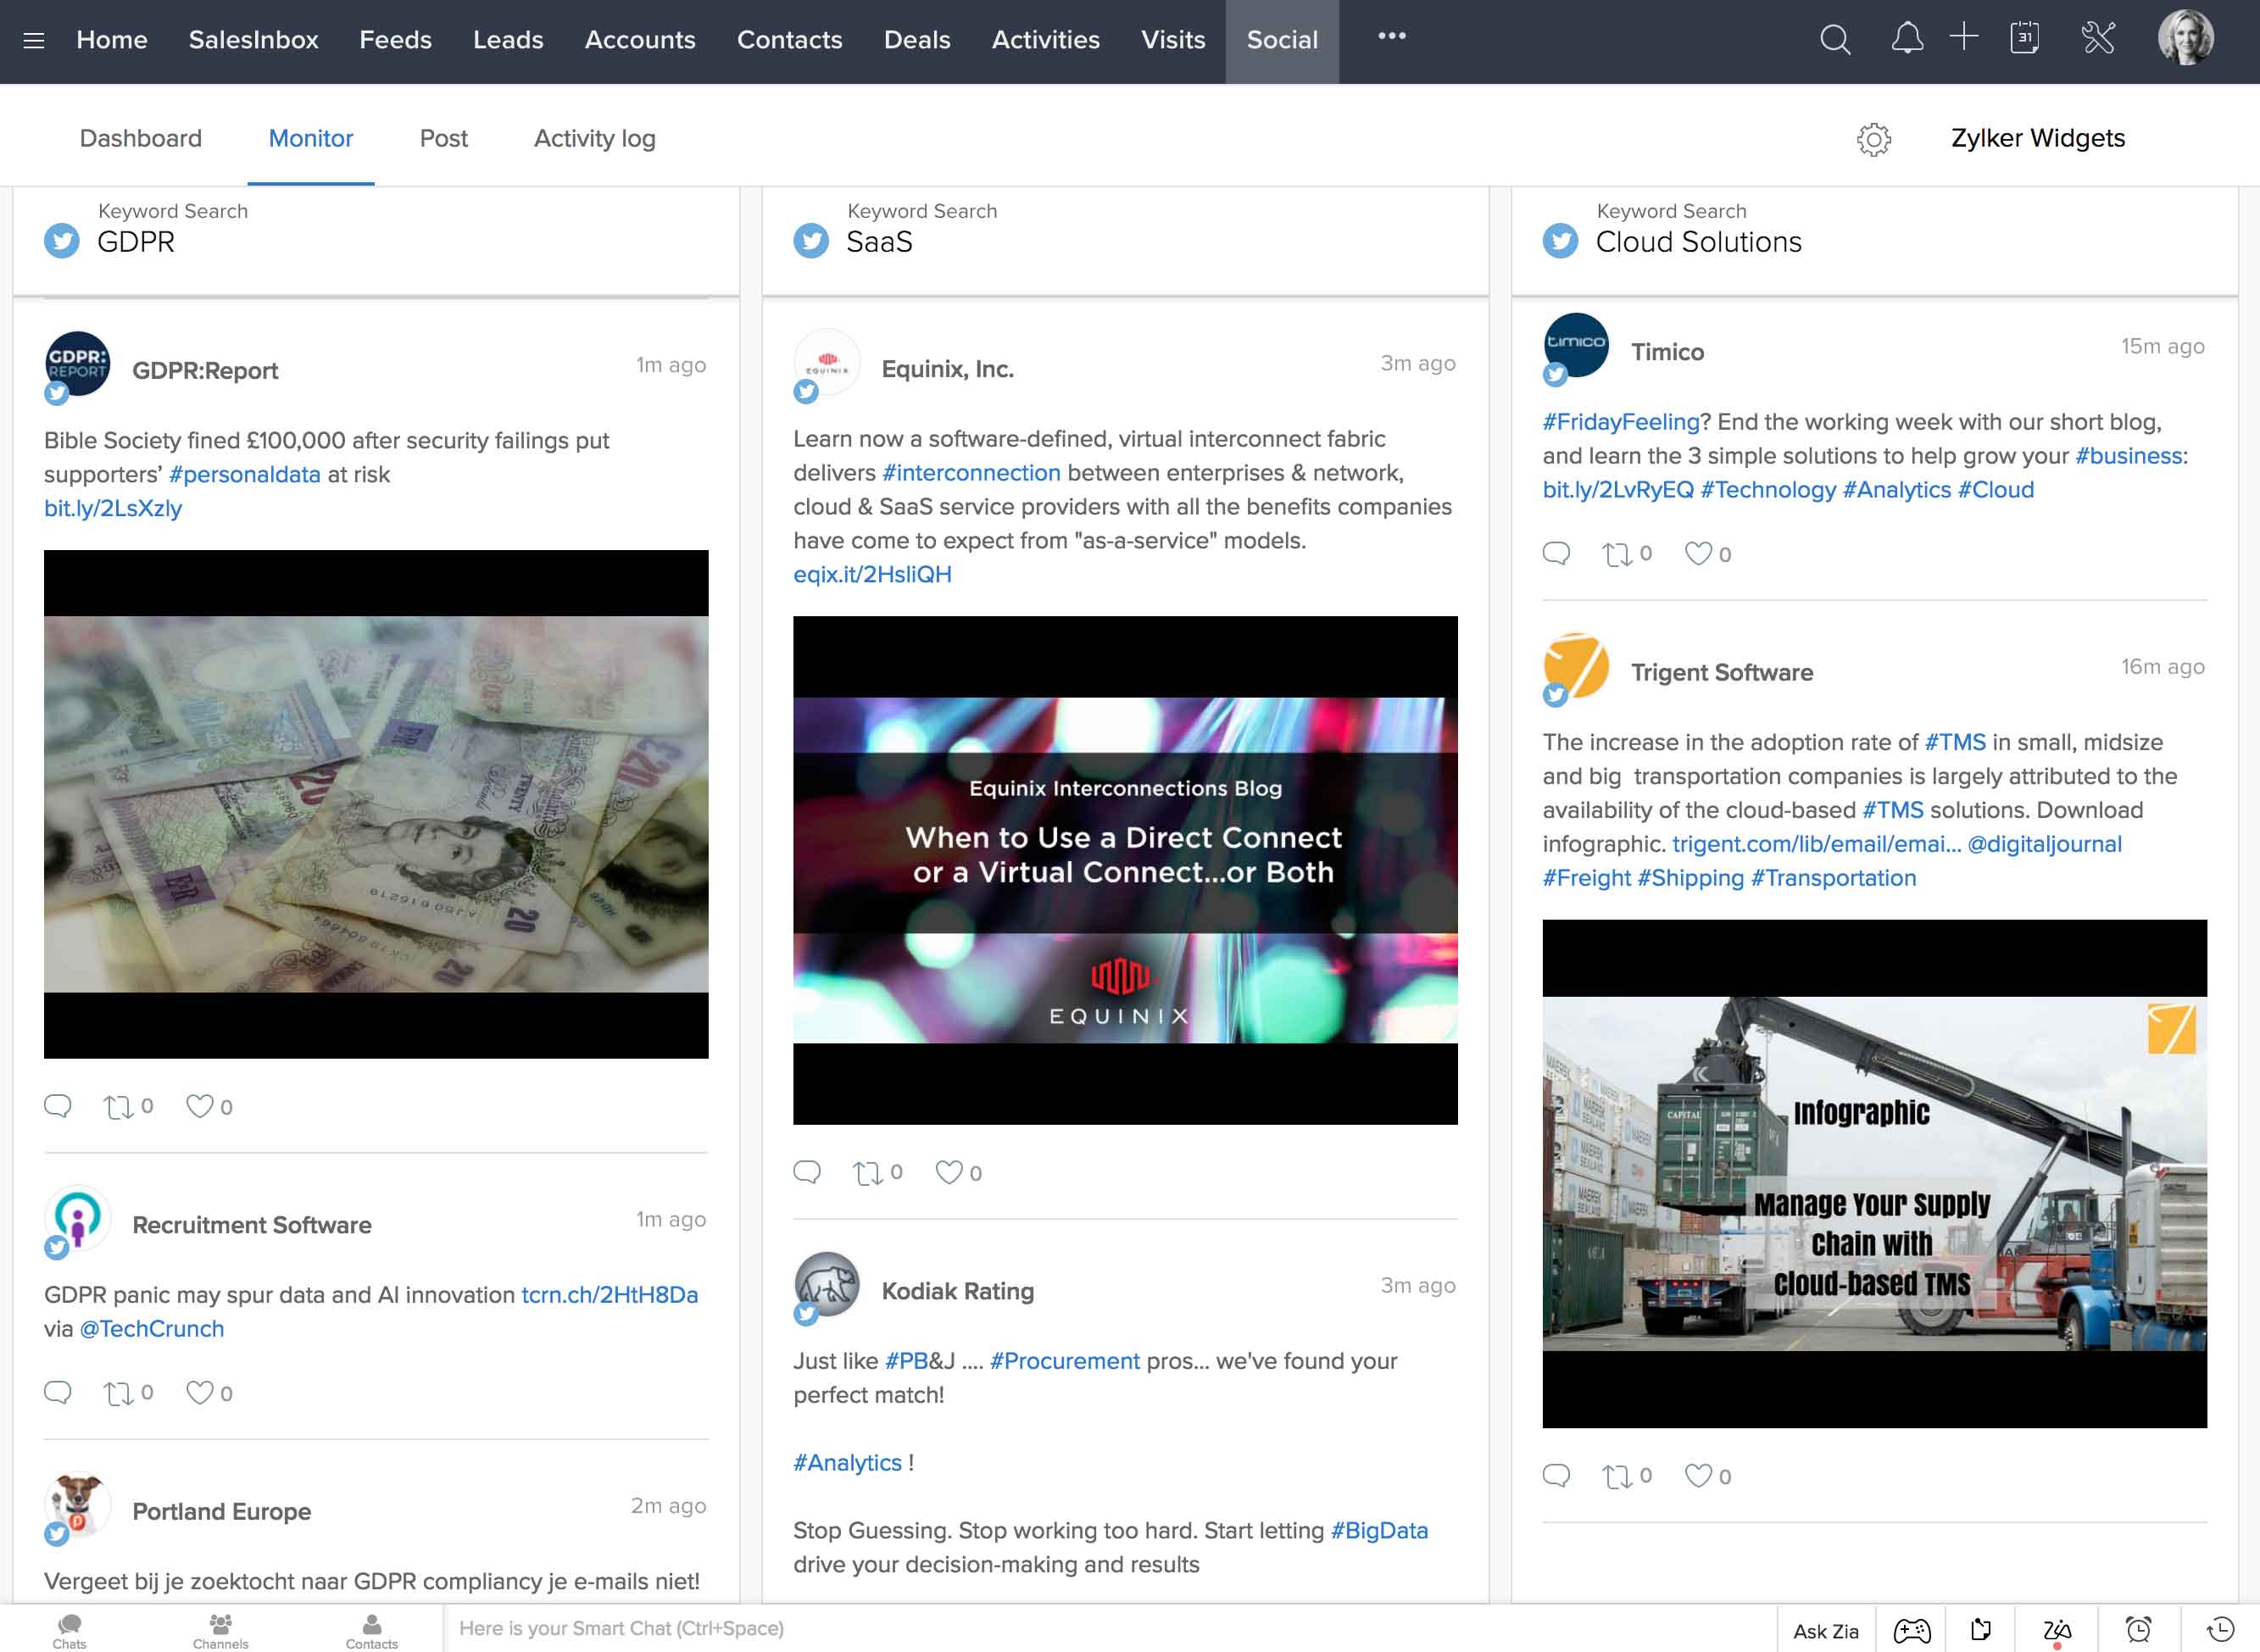Open the eqix.it/2HsliQH link

pos(872,574)
